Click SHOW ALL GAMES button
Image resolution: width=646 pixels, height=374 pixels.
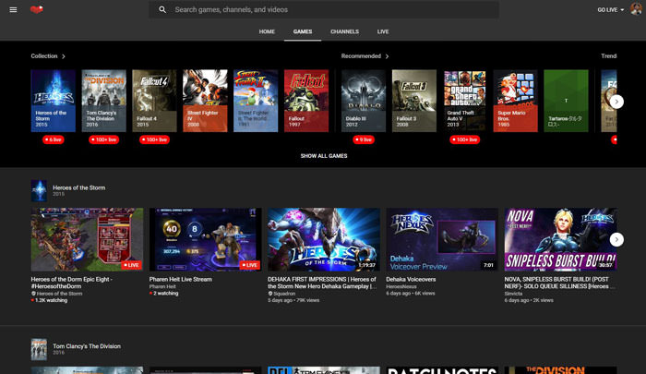323,156
